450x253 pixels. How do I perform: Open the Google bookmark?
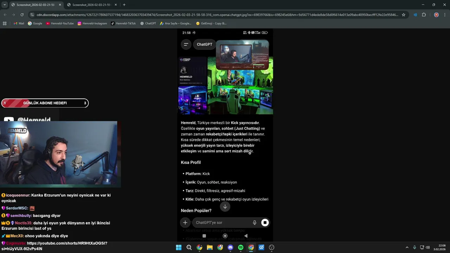35,24
